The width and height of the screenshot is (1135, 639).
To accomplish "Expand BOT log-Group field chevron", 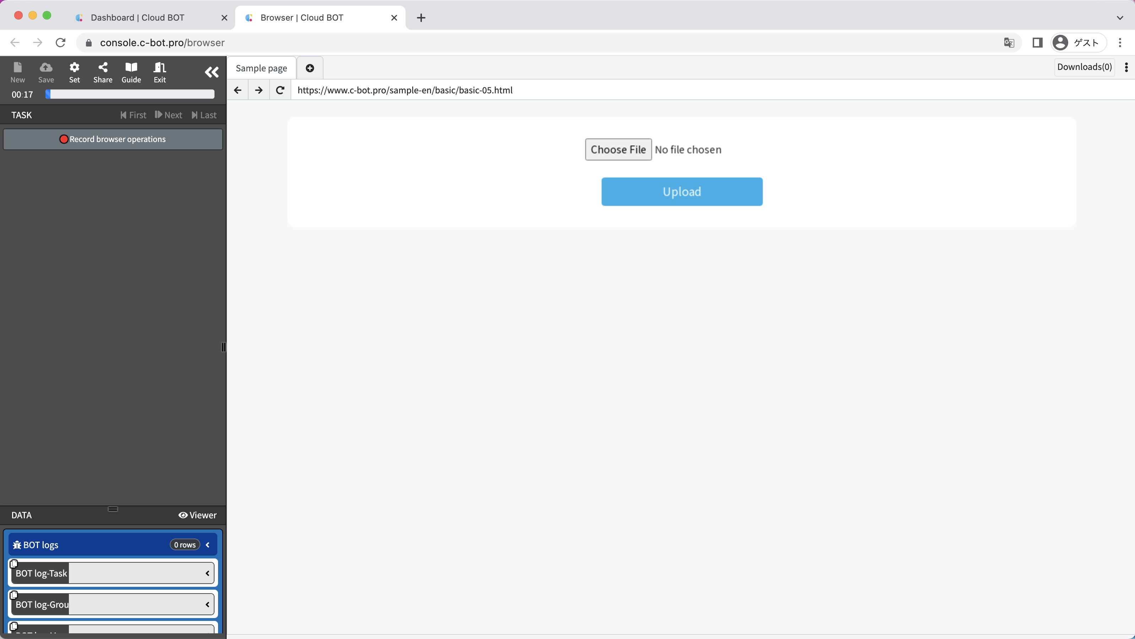I will (207, 604).
